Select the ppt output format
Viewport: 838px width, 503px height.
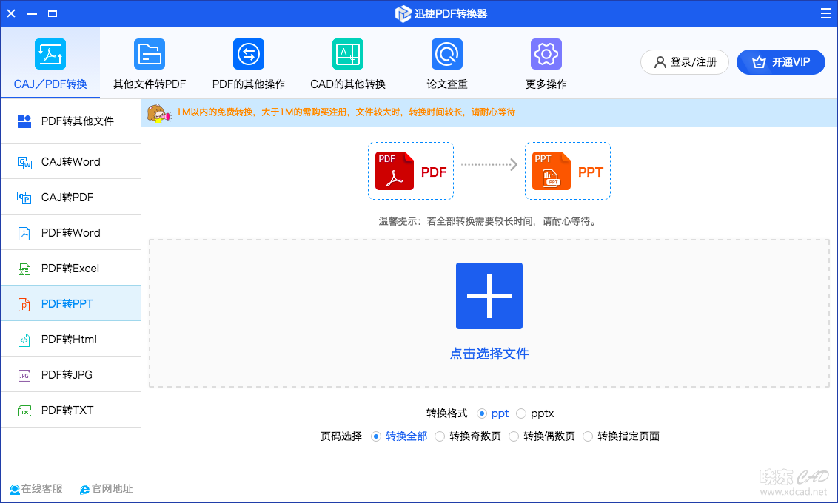(481, 413)
